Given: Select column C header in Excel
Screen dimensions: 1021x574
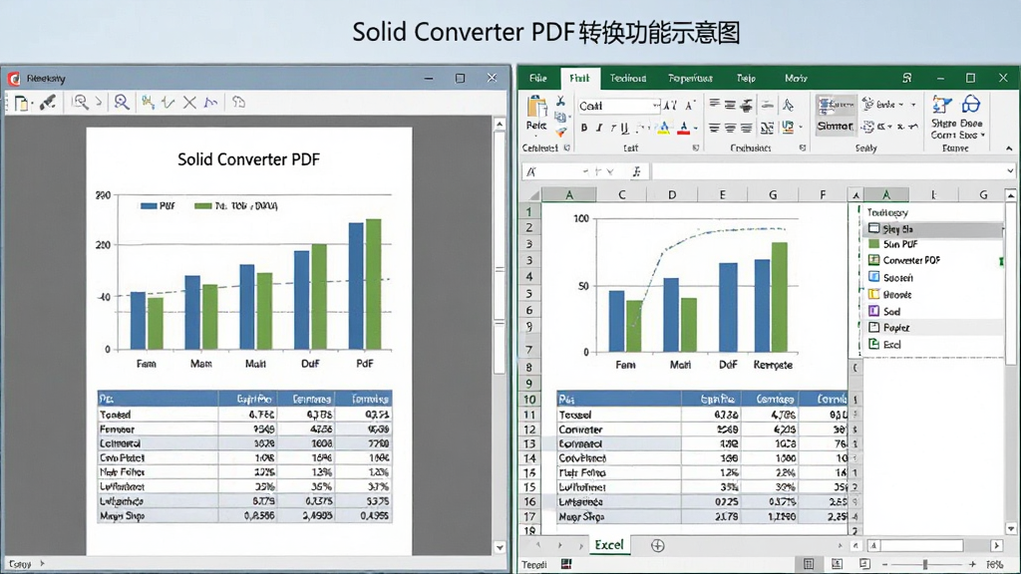Looking at the screenshot, I should pyautogui.click(x=622, y=194).
